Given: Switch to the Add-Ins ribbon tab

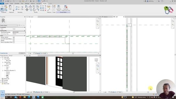Looking at the screenshot, I should coord(33,4).
